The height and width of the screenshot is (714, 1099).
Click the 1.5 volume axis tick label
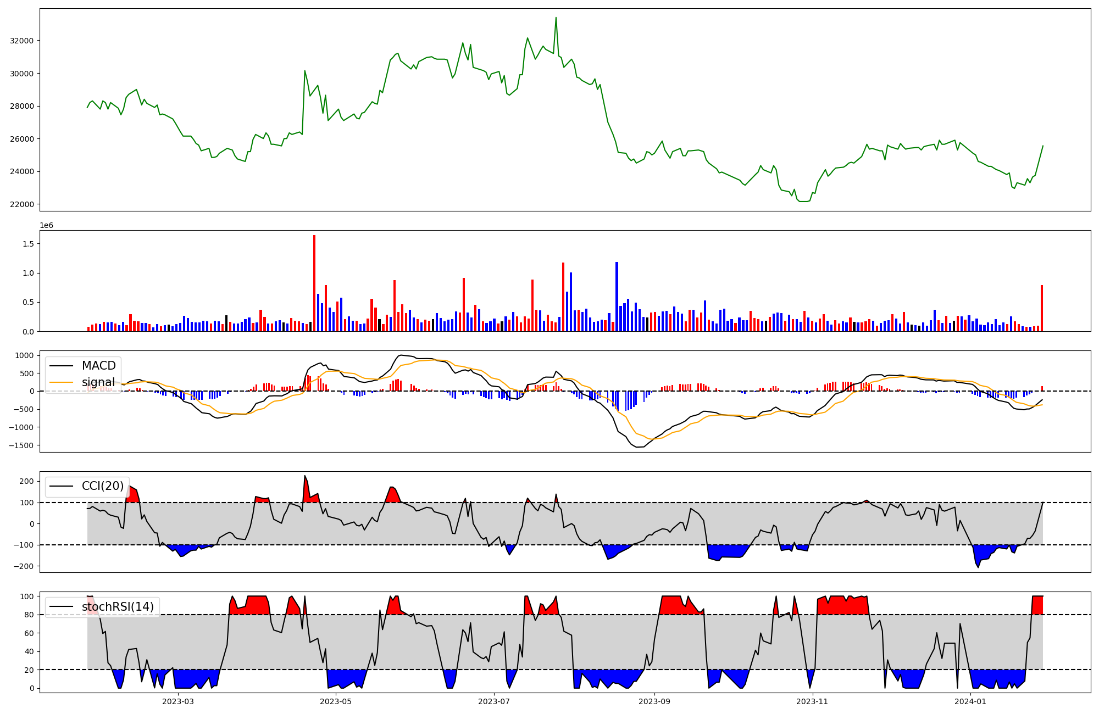(x=28, y=244)
